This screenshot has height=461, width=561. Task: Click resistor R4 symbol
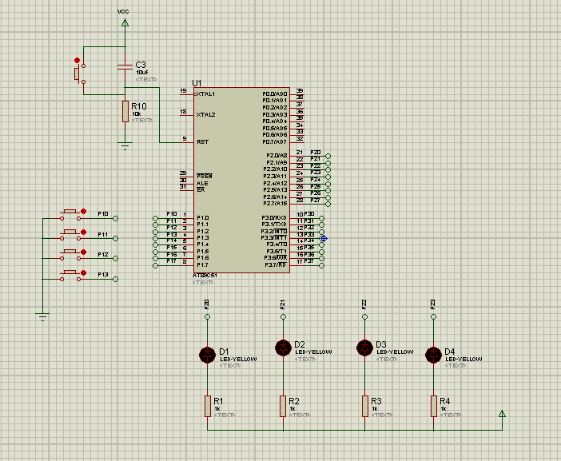433,405
